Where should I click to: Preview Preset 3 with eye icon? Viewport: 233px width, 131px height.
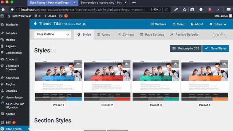coord(175,64)
